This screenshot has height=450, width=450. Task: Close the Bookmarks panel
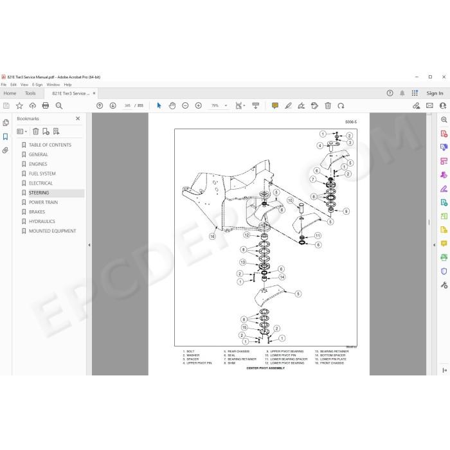[78, 118]
